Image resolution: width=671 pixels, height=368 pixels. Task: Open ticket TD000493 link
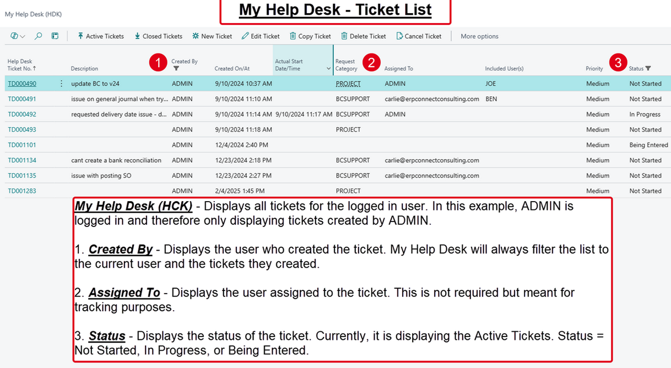[x=22, y=130]
